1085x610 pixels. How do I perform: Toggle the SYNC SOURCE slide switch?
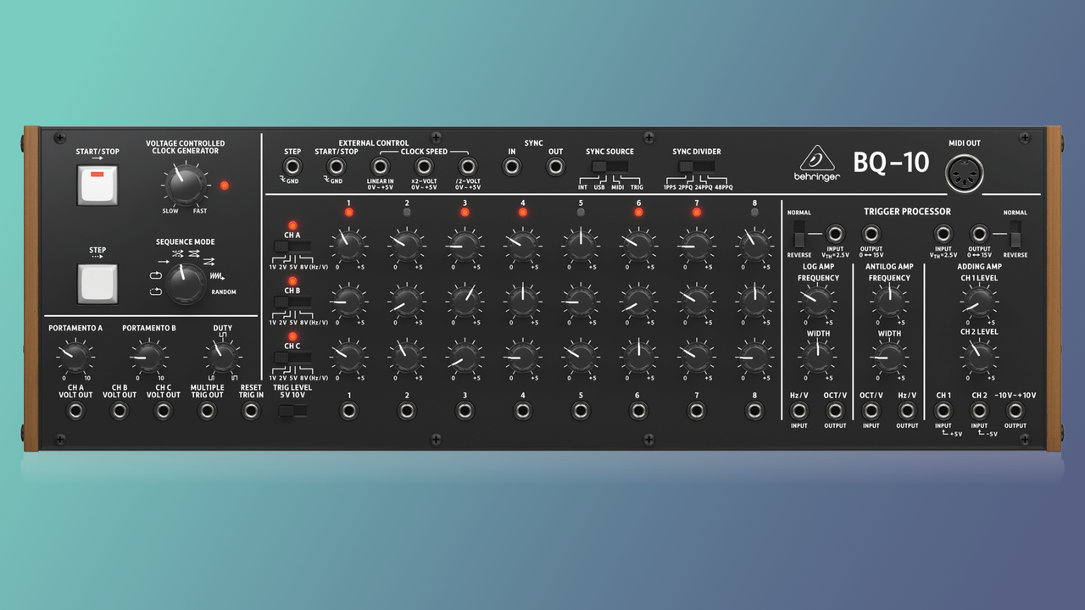click(609, 166)
